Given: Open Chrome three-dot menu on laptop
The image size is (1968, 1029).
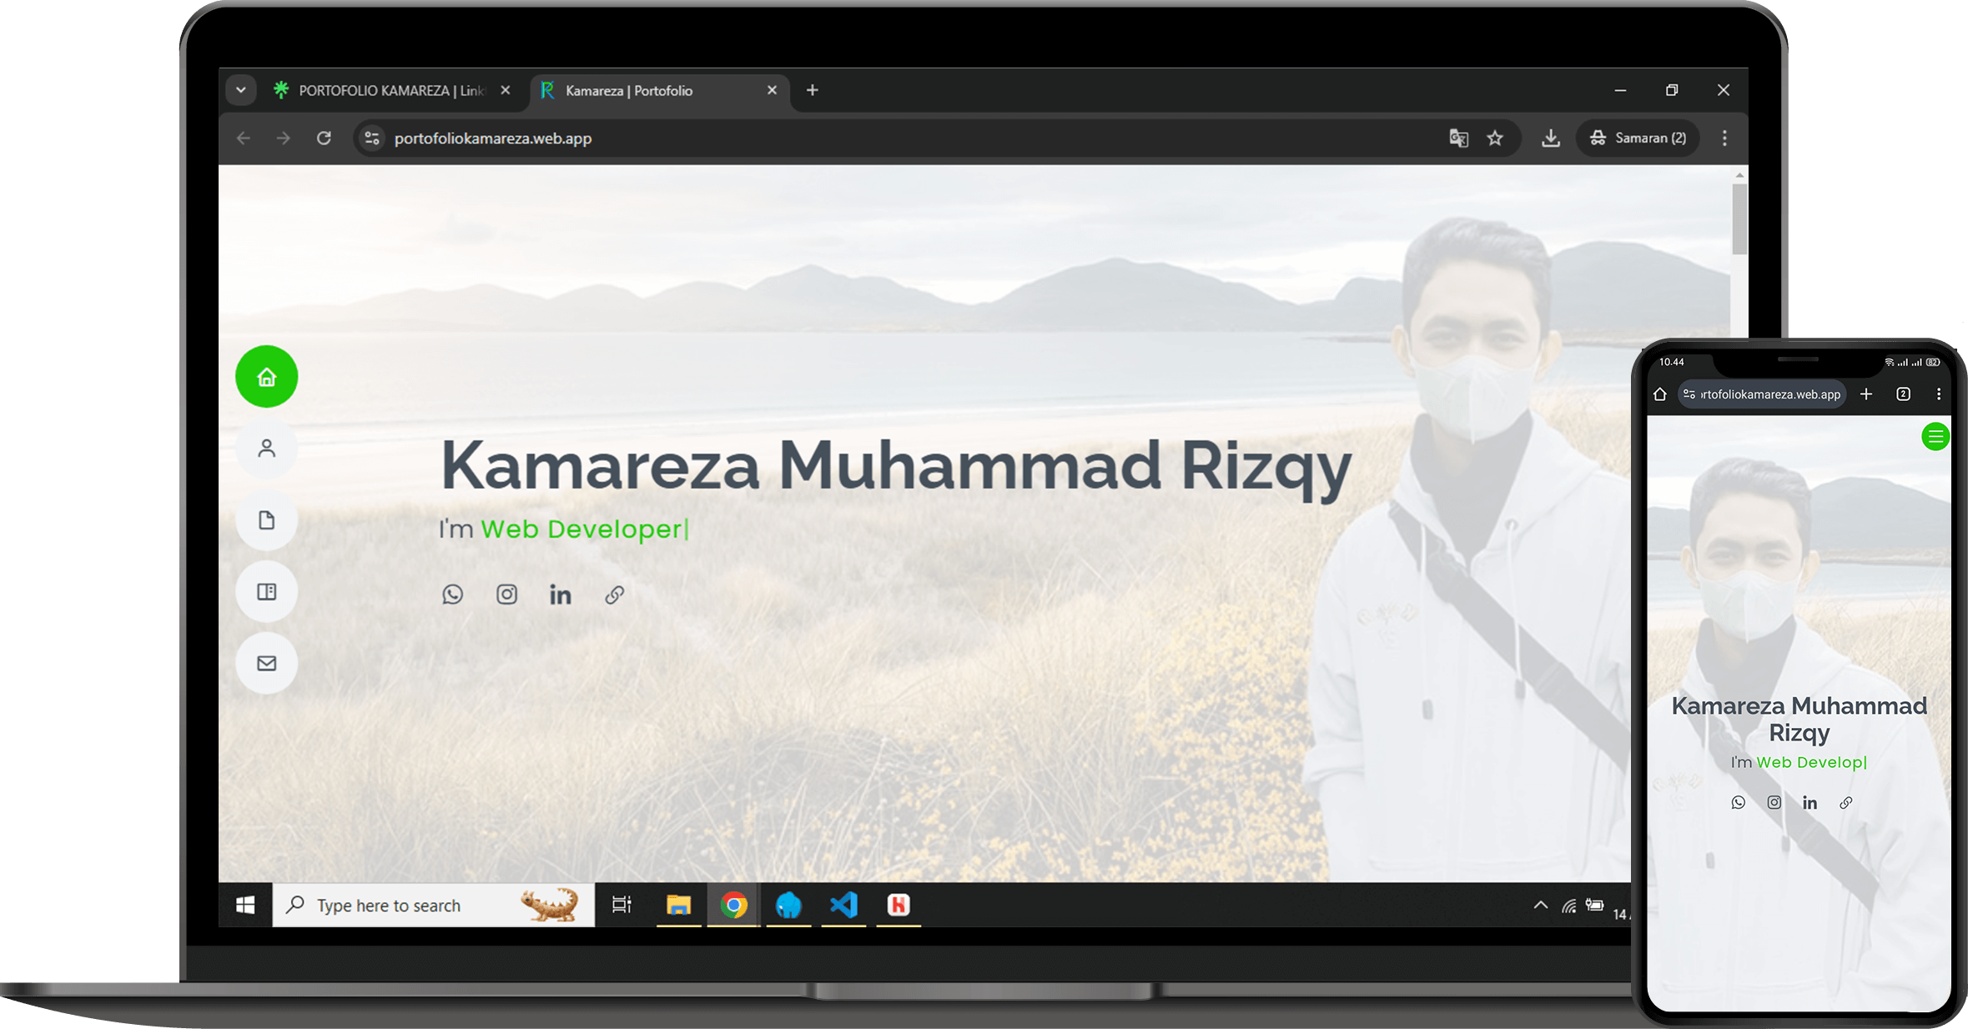Looking at the screenshot, I should tap(1724, 138).
